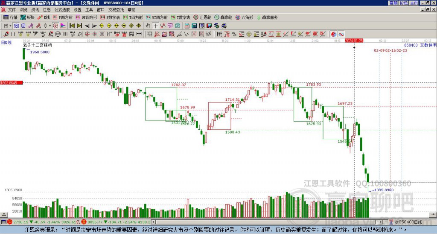Click the yin-yang taiji icon
Viewport: 437px width, 234px height.
334,34
